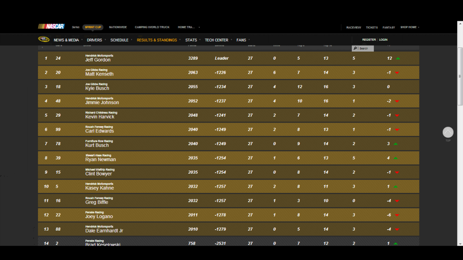Click the scroll-to-top arrow button

tap(448, 132)
